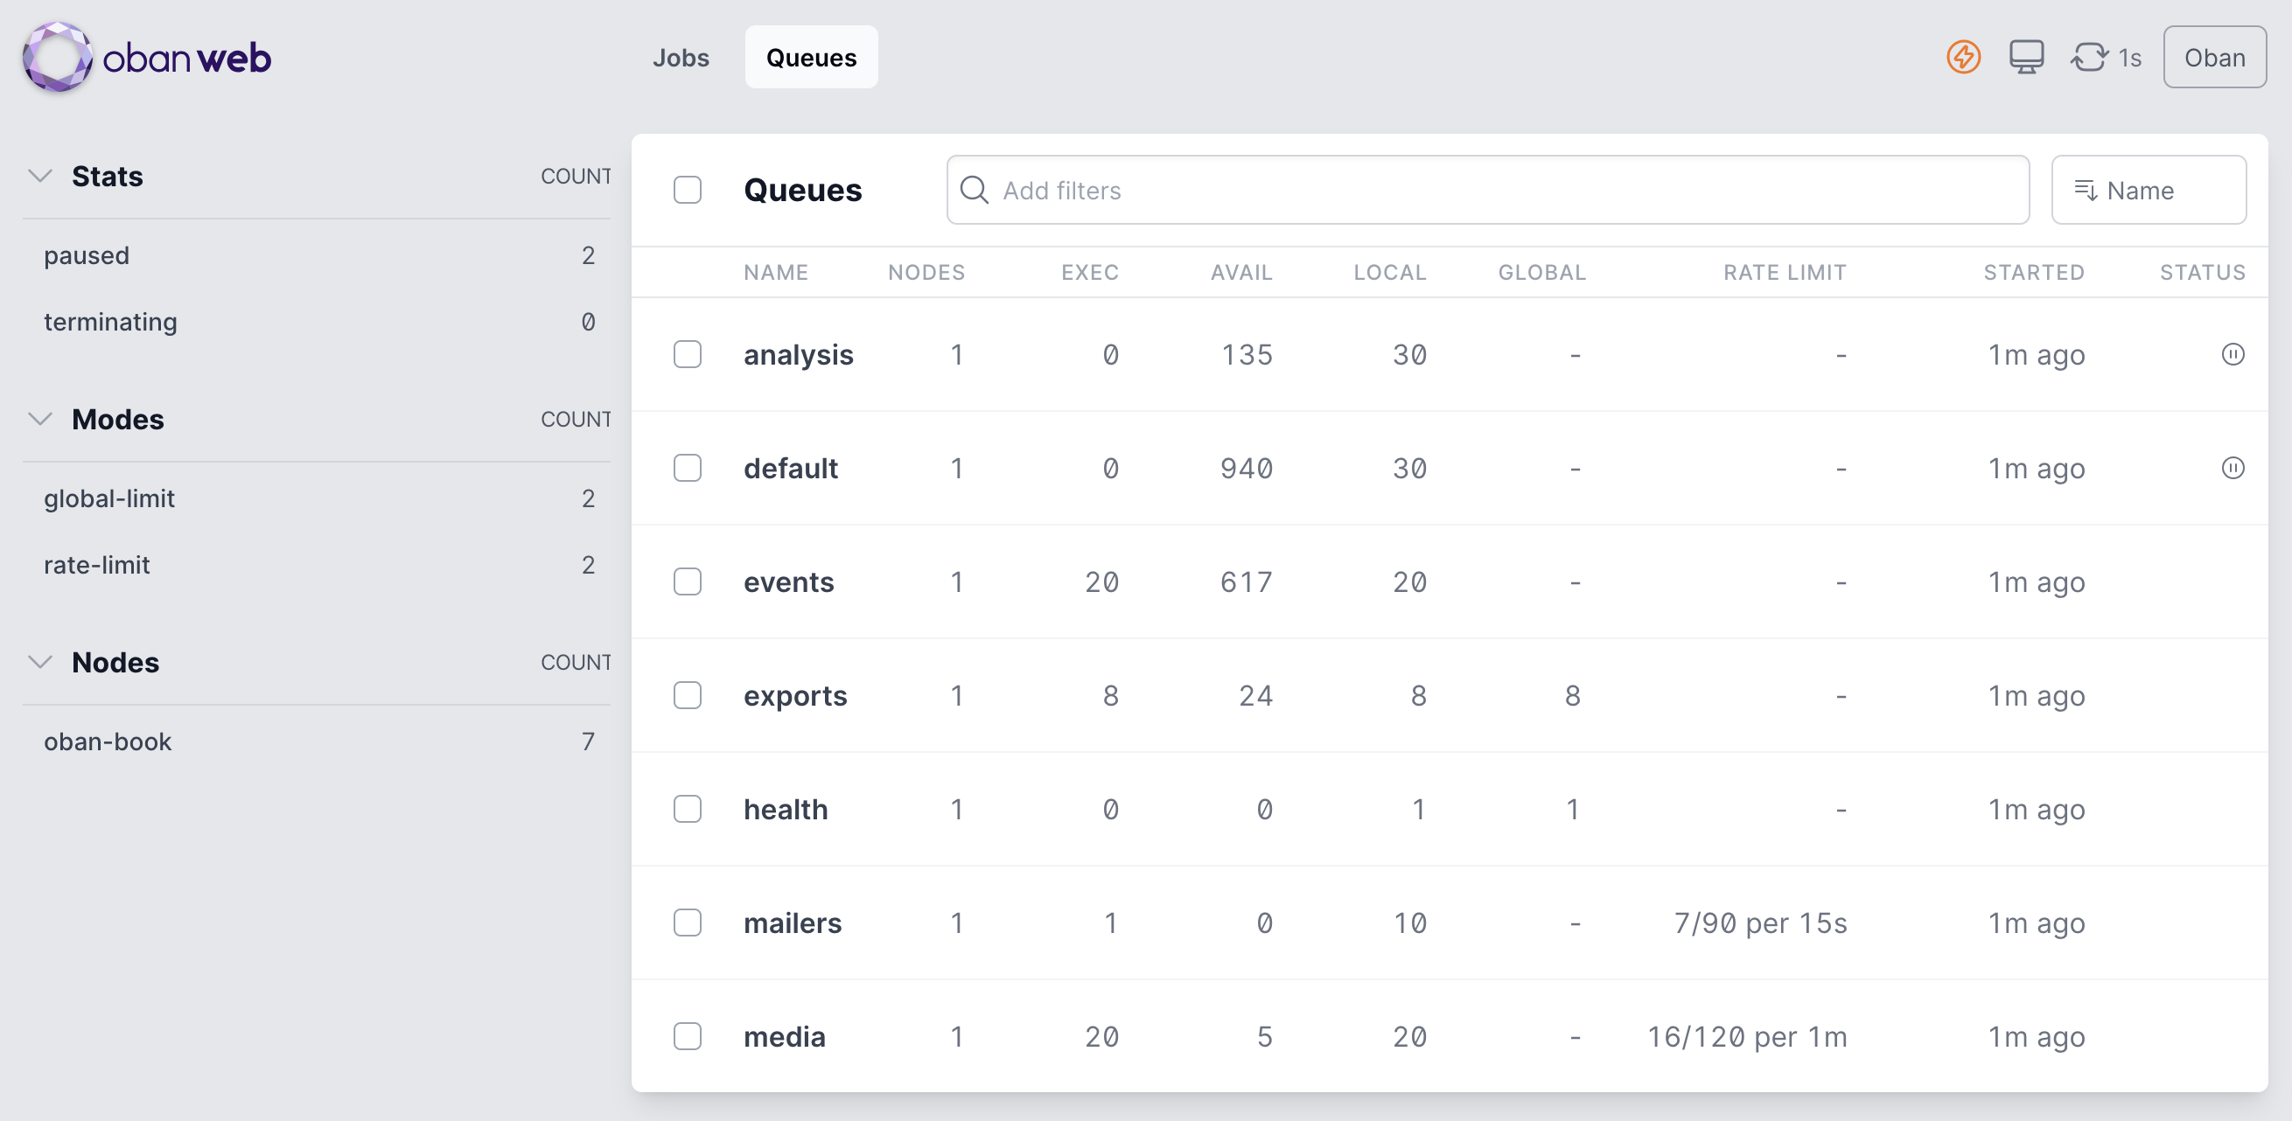Switch to the Jobs tab
This screenshot has height=1121, width=2292.
pos(680,57)
